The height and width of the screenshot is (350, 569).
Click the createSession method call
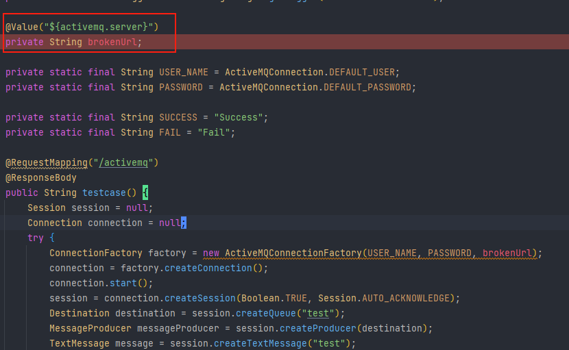tap(200, 299)
